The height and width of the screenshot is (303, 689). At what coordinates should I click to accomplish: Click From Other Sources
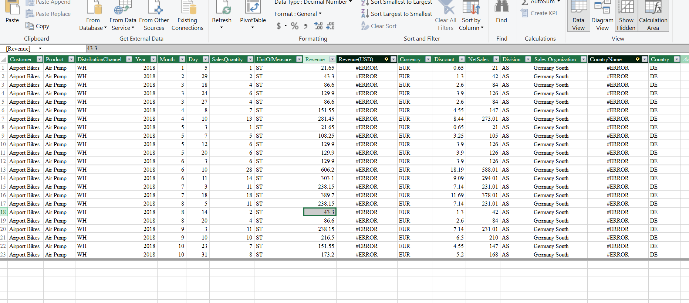coord(154,16)
